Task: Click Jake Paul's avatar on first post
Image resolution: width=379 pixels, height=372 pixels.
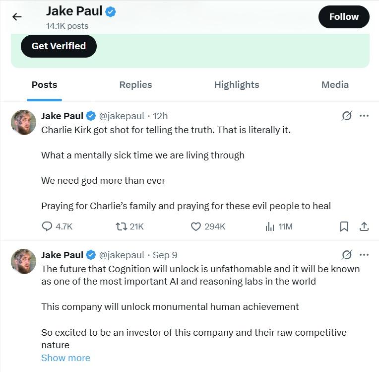Action: (23, 122)
